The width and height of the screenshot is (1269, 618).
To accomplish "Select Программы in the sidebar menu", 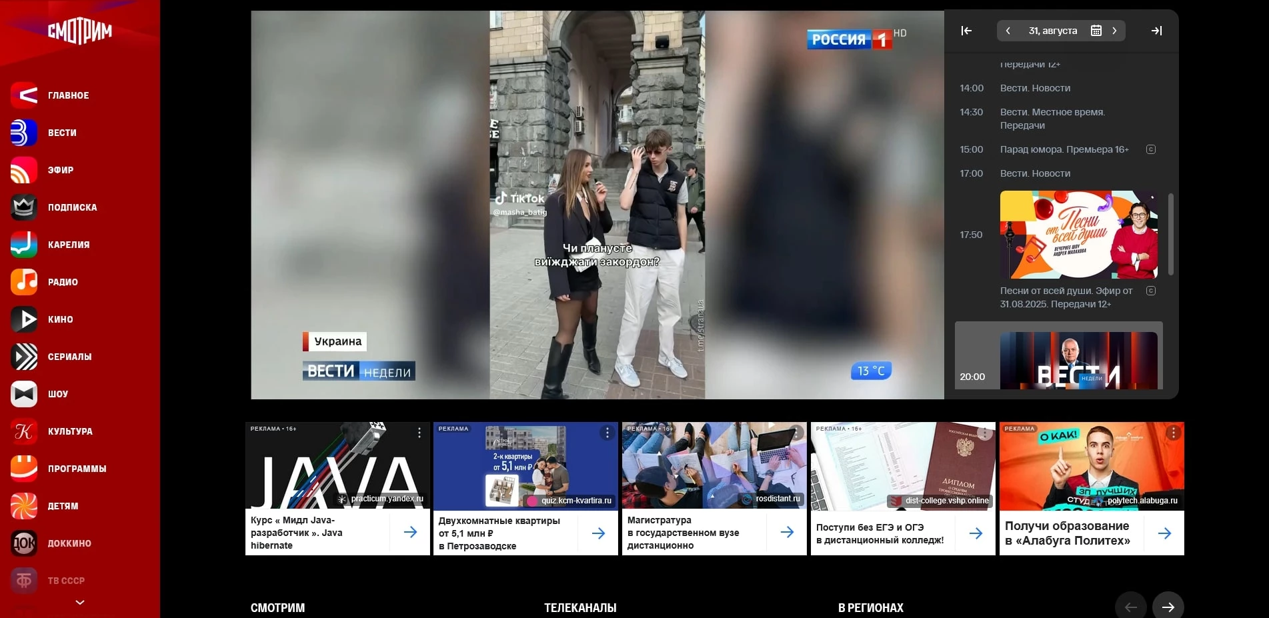I will (77, 469).
